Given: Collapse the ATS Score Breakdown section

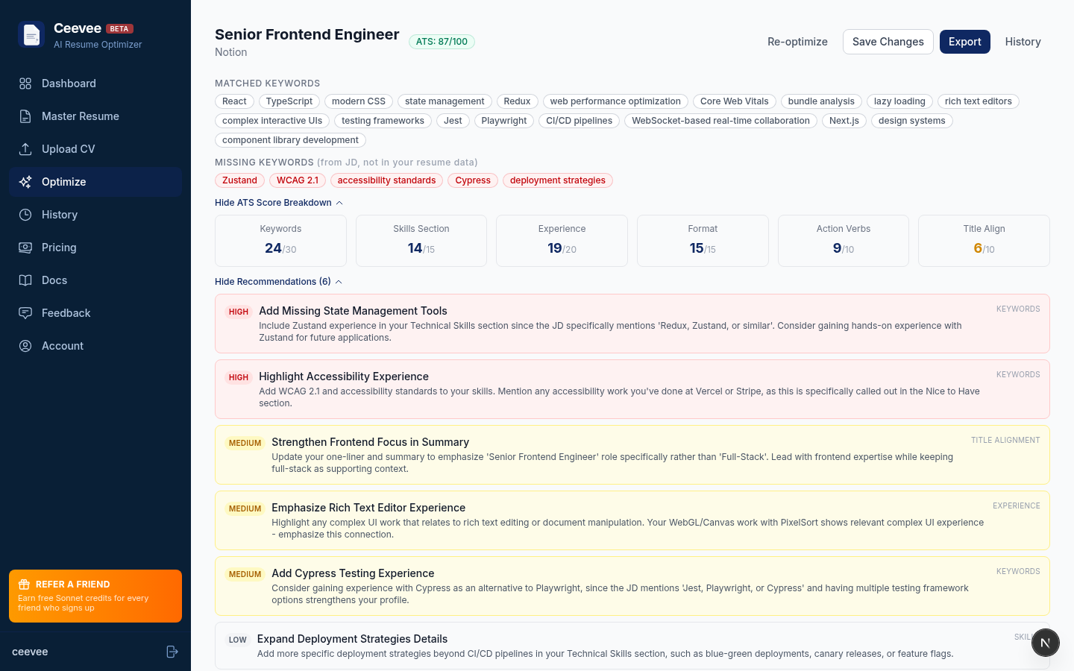Looking at the screenshot, I should 278,203.
